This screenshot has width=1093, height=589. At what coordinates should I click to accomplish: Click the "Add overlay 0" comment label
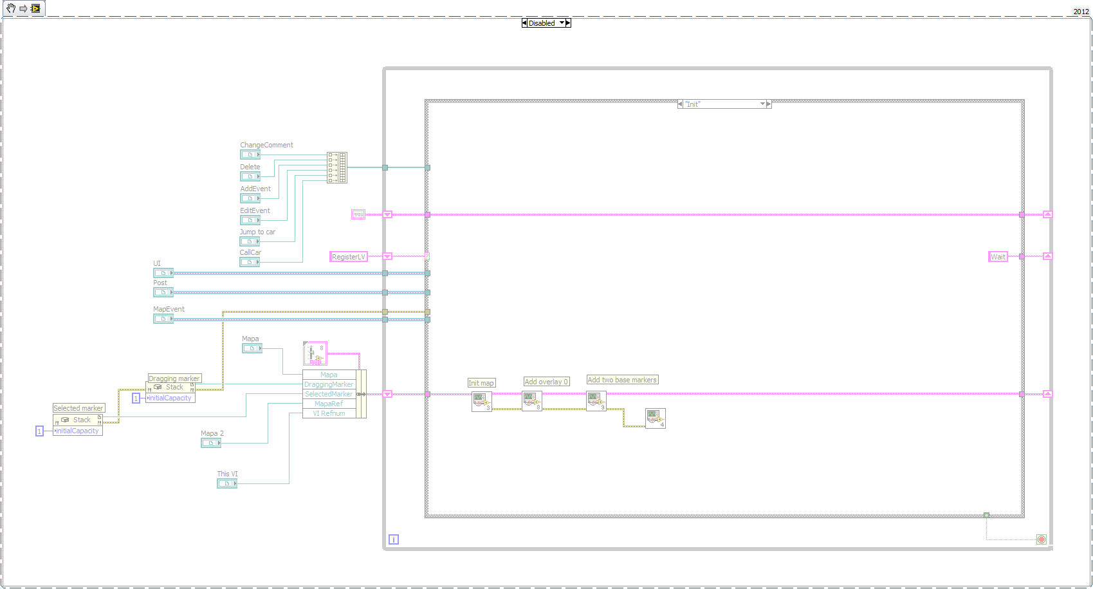[546, 382]
